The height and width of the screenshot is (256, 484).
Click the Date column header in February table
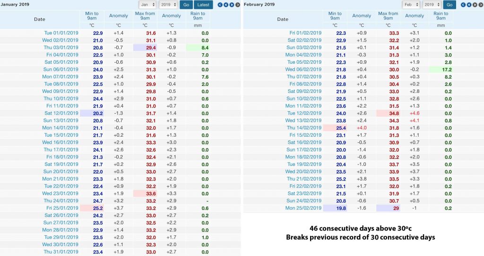[x=283, y=19]
